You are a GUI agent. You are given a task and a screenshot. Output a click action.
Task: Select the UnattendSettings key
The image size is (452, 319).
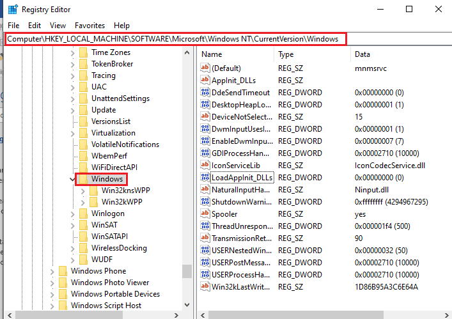coord(120,98)
